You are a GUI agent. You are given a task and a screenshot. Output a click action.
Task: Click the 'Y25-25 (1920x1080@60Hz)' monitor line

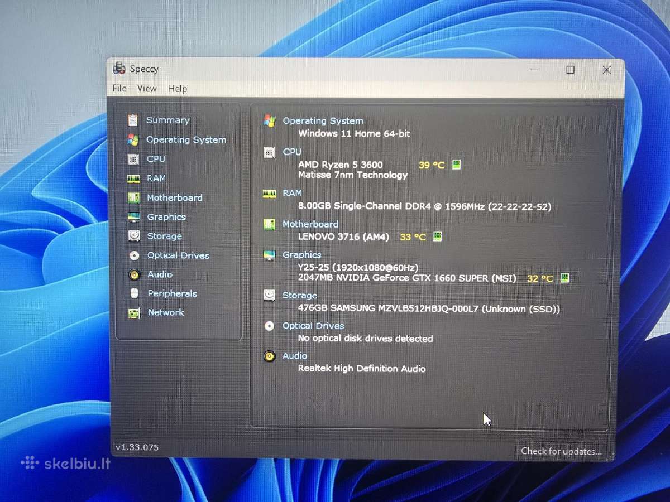(x=358, y=268)
